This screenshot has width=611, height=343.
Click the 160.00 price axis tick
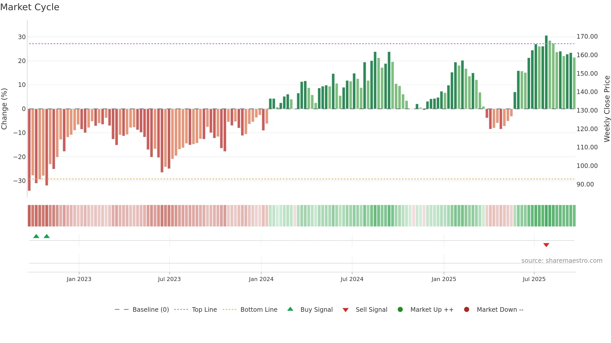pos(587,55)
